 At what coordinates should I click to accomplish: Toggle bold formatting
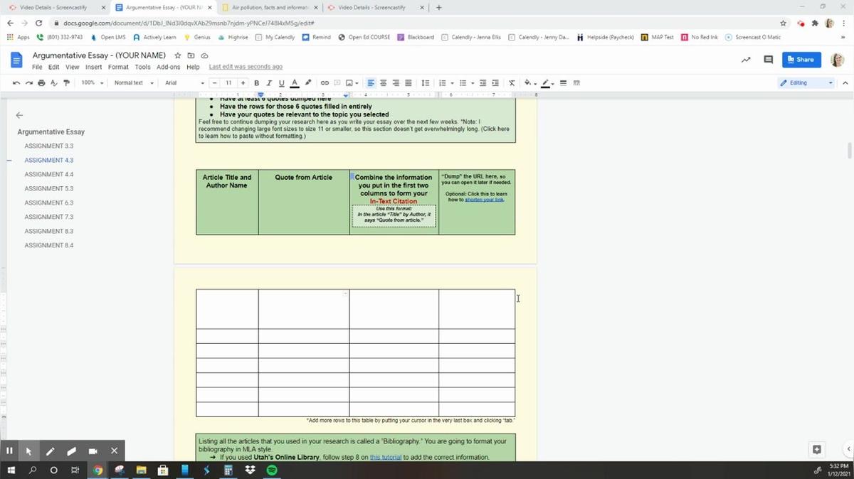click(x=257, y=83)
